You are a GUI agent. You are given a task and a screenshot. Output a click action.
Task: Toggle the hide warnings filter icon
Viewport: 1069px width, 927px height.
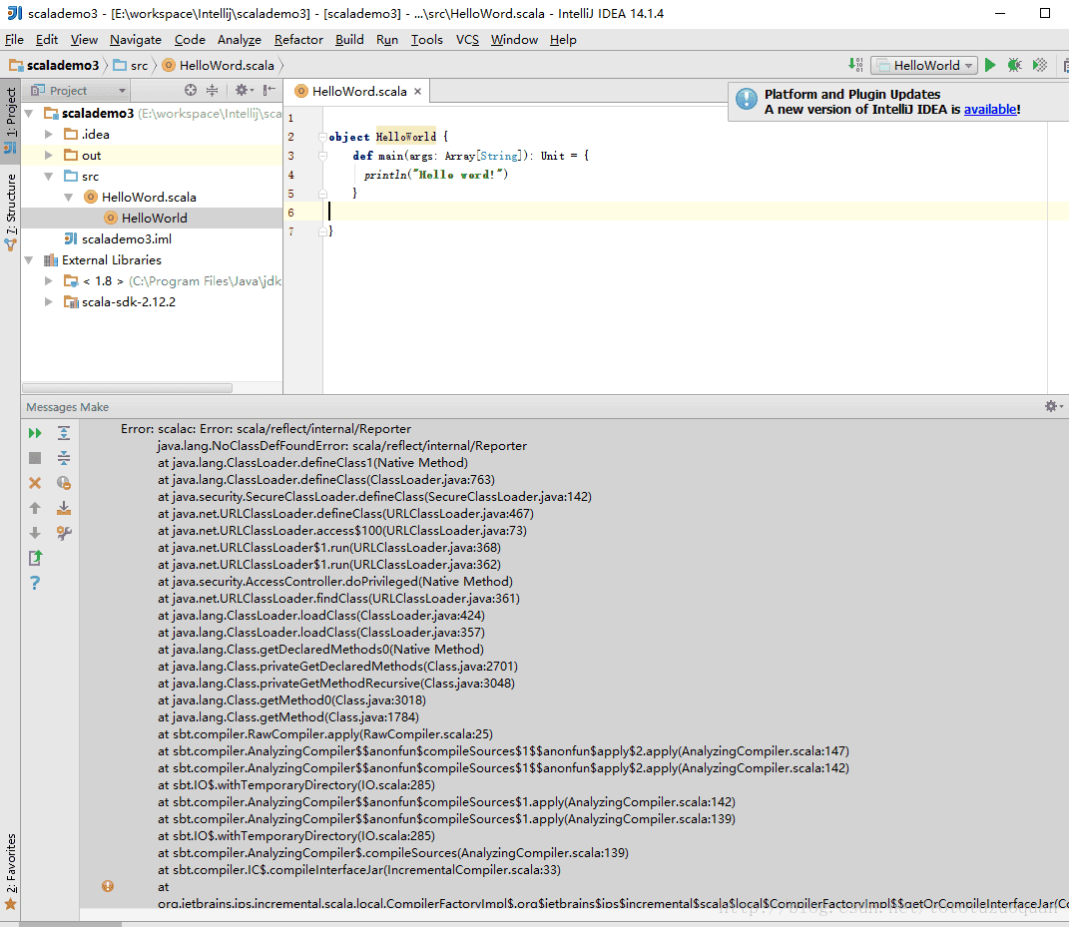tap(64, 483)
